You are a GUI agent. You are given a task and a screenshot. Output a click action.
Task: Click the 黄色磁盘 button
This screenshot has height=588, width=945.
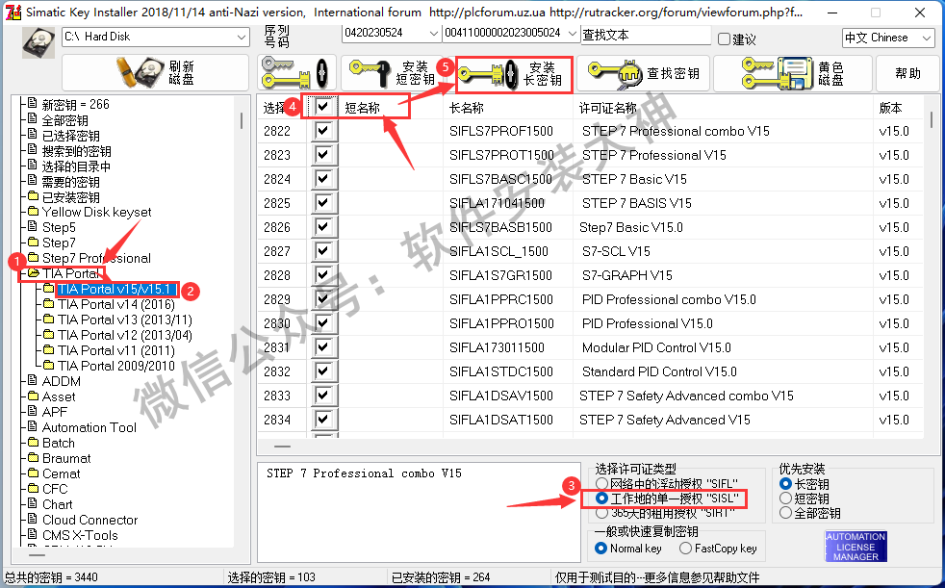(793, 73)
